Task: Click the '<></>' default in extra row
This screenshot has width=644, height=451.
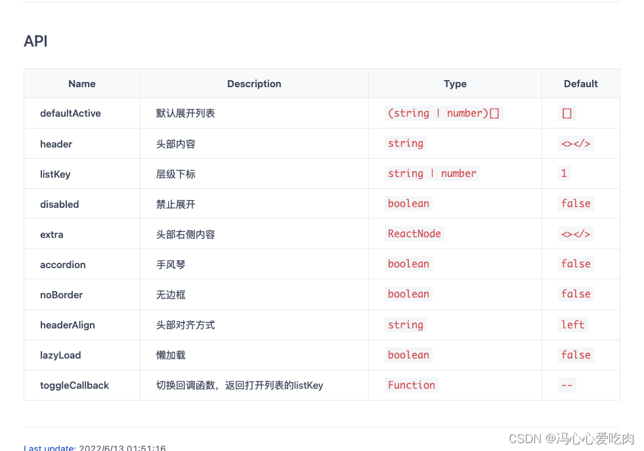Action: coord(576,234)
